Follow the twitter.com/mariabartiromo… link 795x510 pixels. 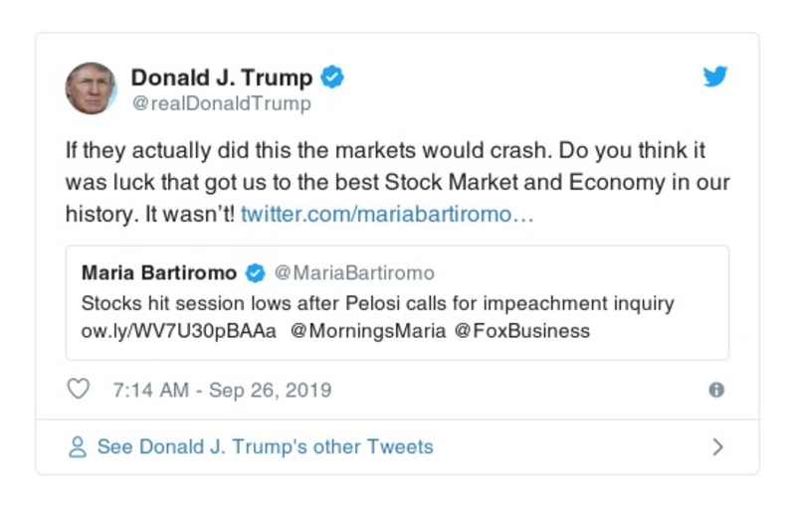click(387, 213)
